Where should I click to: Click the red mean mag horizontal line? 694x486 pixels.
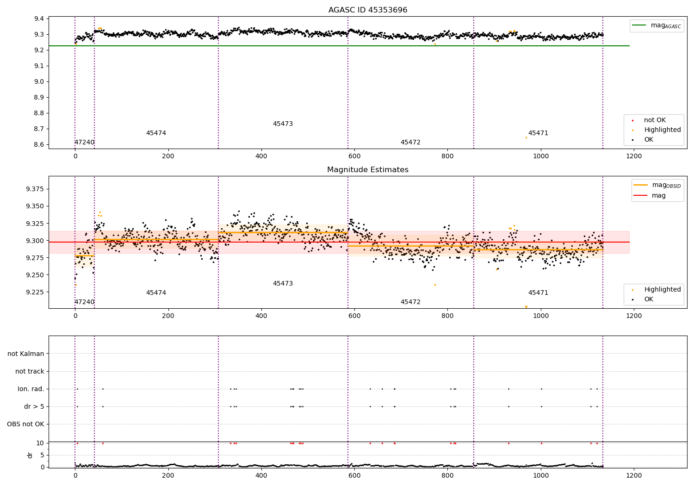[x=339, y=242]
